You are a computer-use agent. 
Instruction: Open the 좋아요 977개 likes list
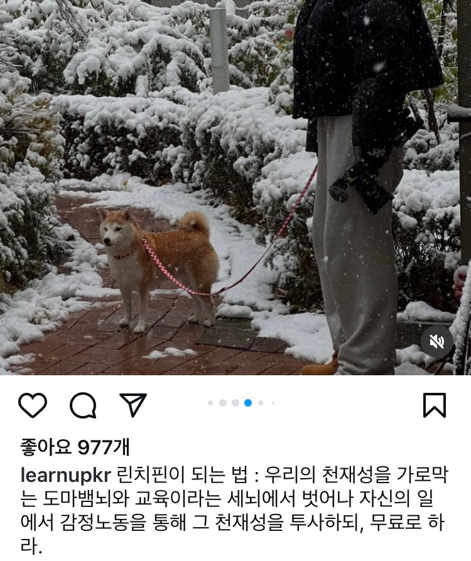point(75,447)
